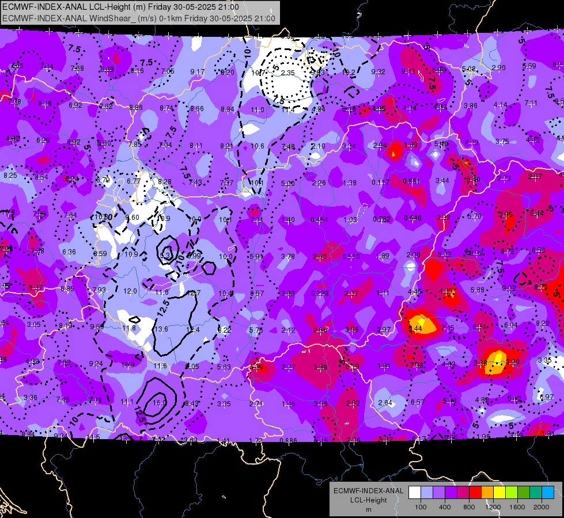Image resolution: width=564 pixels, height=518 pixels.
Task: Click the wind shear value 0.510
Action: tap(351, 256)
